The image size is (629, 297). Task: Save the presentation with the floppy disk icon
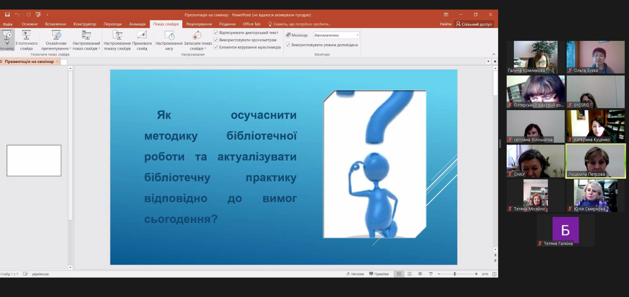7,15
